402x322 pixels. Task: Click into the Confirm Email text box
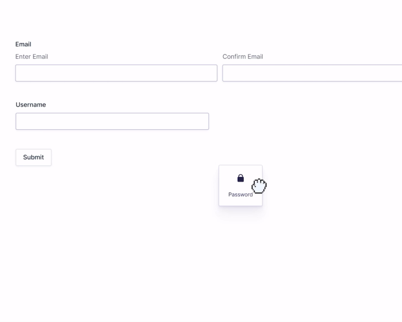pos(312,73)
